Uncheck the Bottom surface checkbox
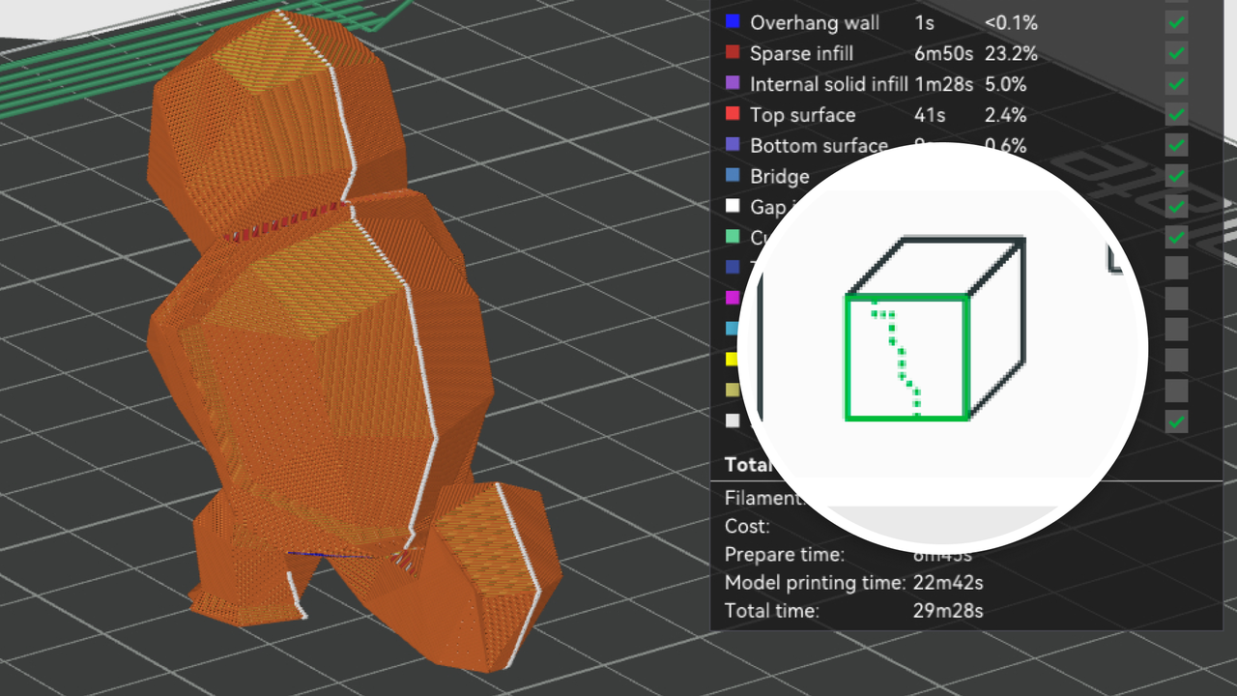Screen dimensions: 1237x696 1176,146
